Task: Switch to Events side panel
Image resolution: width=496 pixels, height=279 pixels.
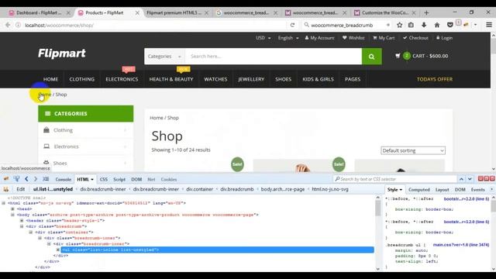Action: point(477,190)
